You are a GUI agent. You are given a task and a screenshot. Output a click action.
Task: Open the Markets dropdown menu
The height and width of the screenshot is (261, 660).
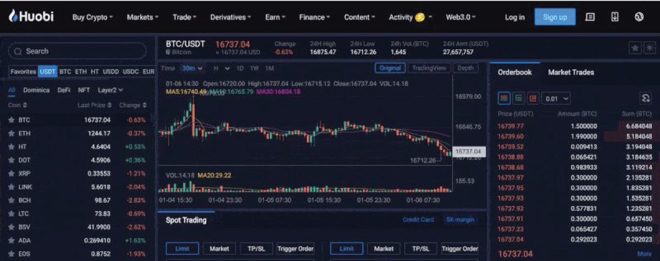pyautogui.click(x=142, y=17)
